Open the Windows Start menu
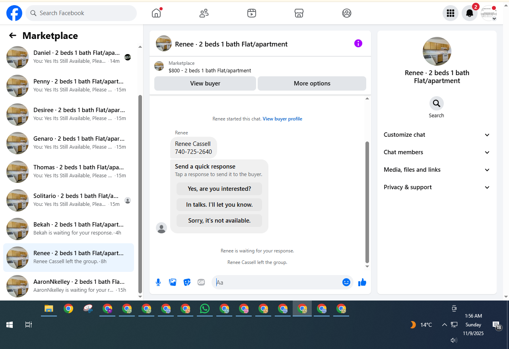The image size is (509, 349). (10, 325)
